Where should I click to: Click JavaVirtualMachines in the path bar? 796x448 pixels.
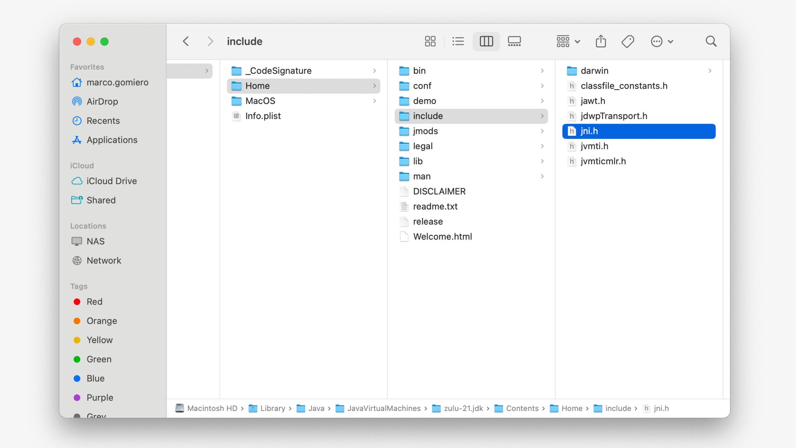pos(383,408)
